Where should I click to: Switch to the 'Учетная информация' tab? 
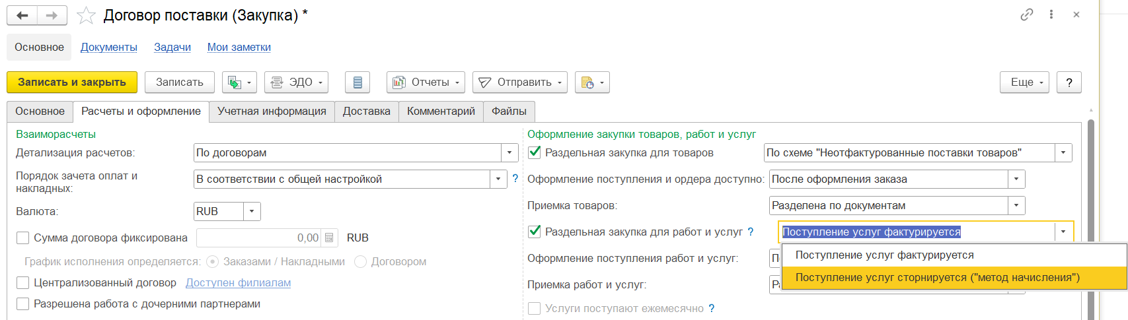pyautogui.click(x=272, y=112)
